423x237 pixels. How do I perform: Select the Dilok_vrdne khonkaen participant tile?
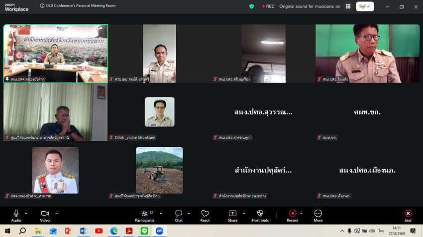pyautogui.click(x=159, y=112)
